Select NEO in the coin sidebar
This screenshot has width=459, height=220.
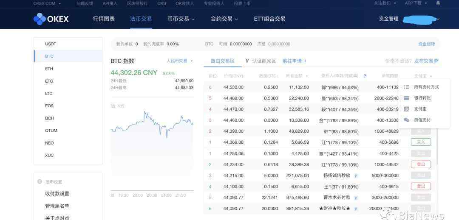pos(68,143)
